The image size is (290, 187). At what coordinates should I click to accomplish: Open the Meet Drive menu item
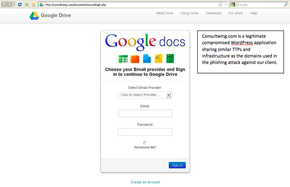pos(165,13)
